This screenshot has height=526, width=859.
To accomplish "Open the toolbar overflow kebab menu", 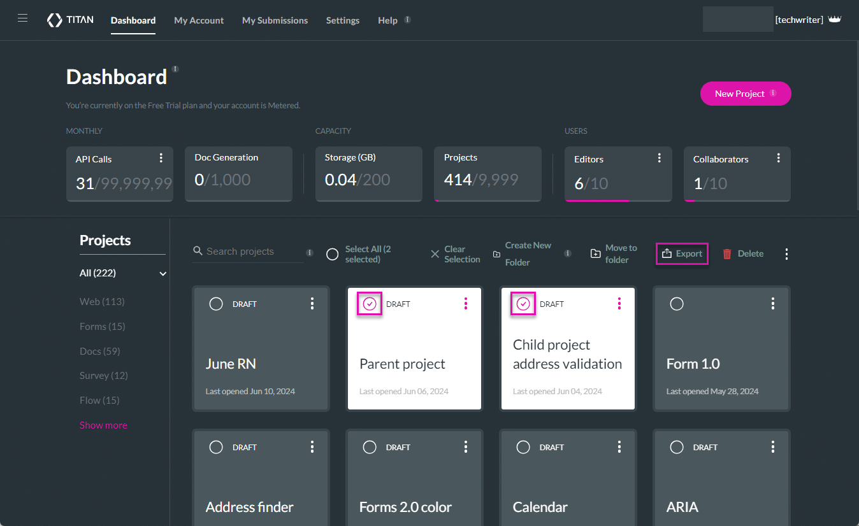I will pyautogui.click(x=786, y=253).
